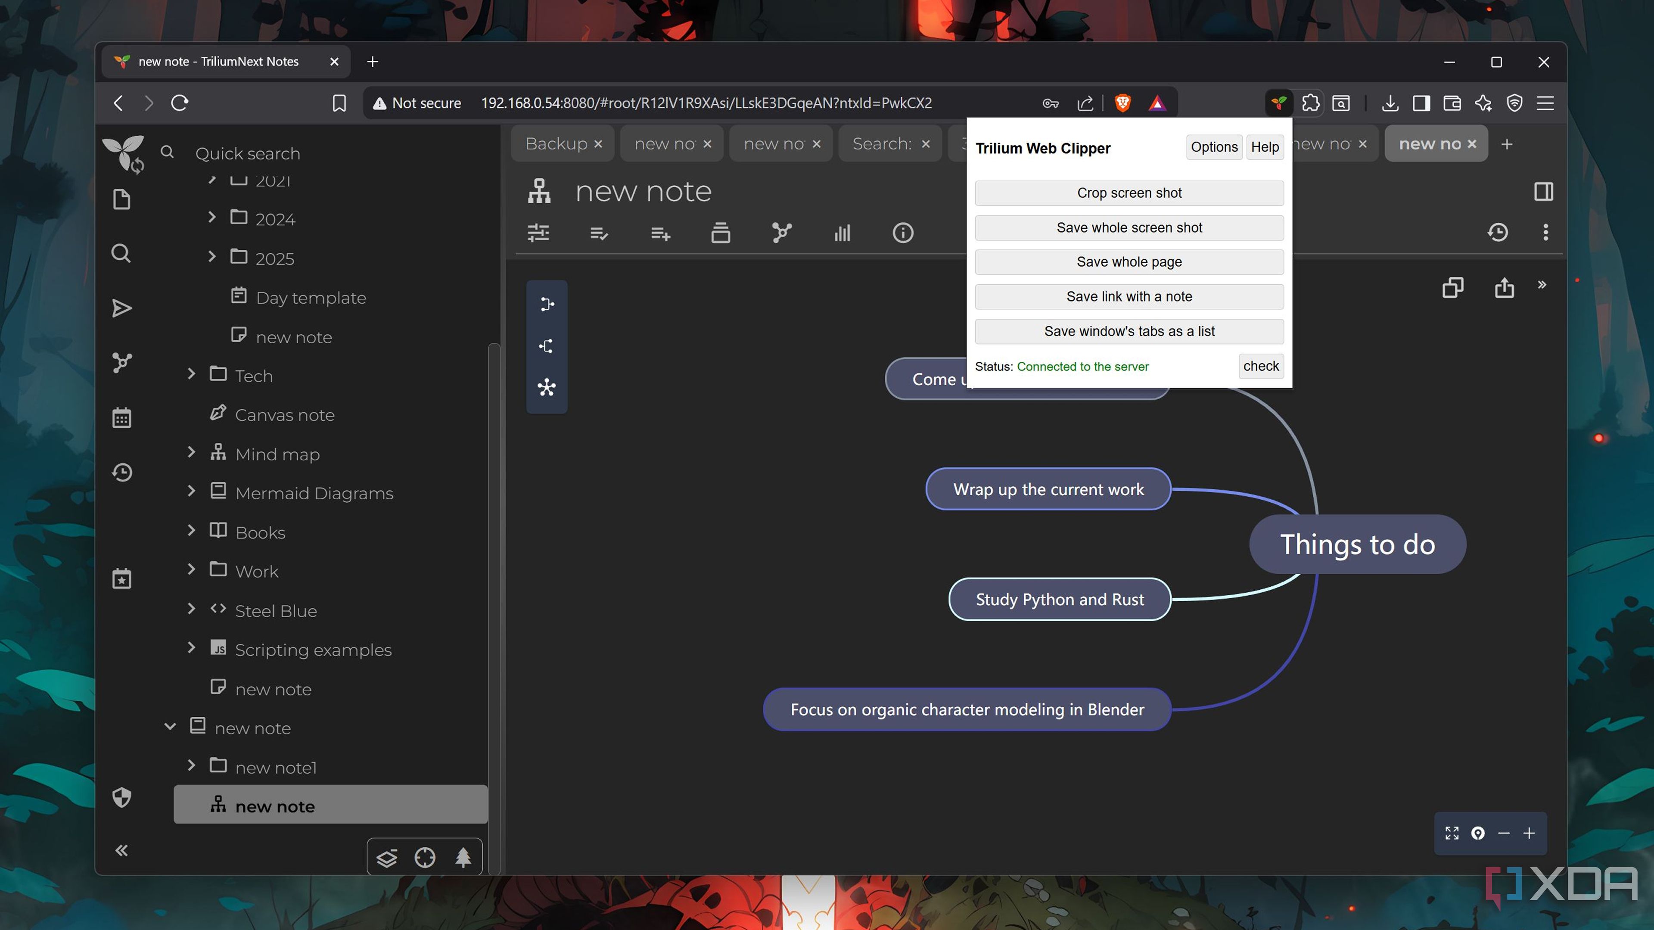
Task: Click the check connection button
Action: pyautogui.click(x=1260, y=366)
